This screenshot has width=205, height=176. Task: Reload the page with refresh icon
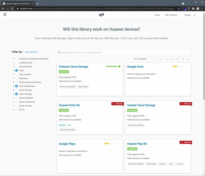[x=12, y=8]
